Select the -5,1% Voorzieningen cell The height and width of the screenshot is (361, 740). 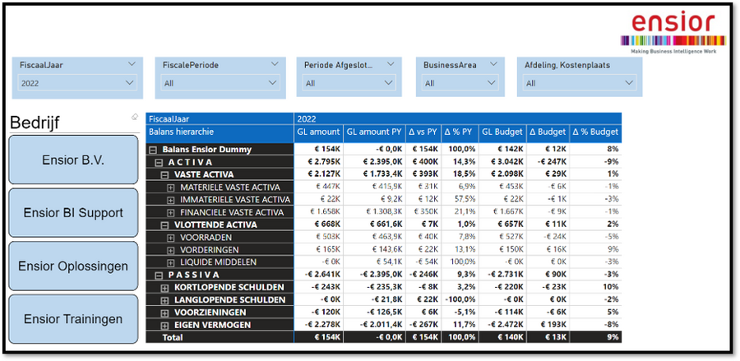click(x=460, y=312)
